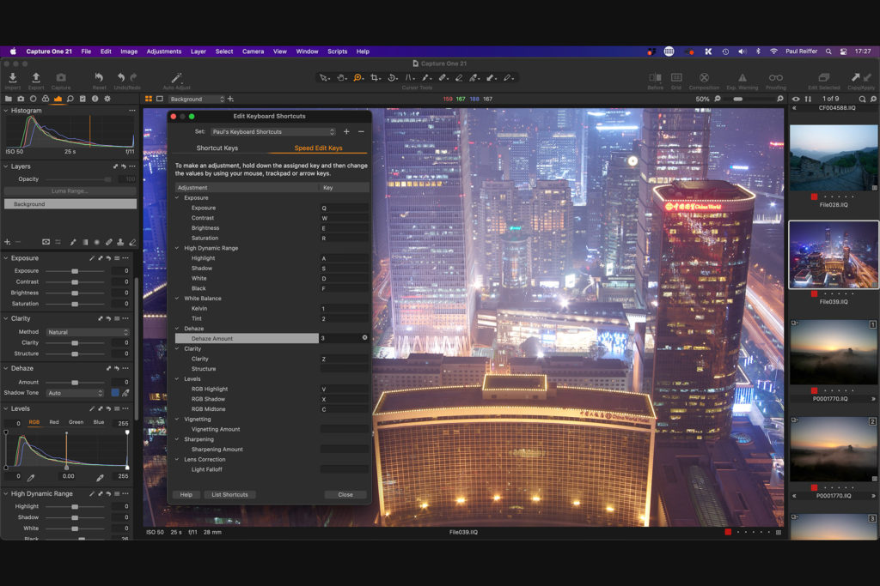
Task: Open the Camera menu
Action: click(254, 51)
